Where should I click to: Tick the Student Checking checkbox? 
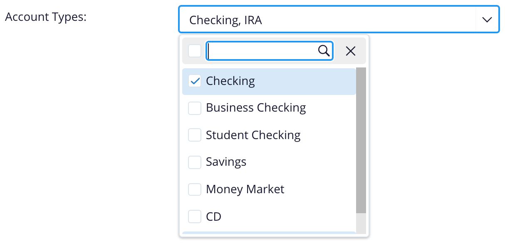pyautogui.click(x=195, y=135)
